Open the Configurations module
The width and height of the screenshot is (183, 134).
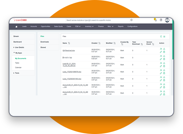(x=132, y=27)
